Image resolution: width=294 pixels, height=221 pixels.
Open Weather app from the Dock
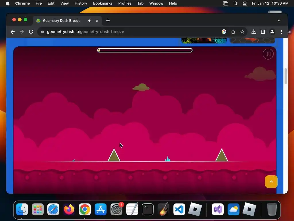coord(233,209)
